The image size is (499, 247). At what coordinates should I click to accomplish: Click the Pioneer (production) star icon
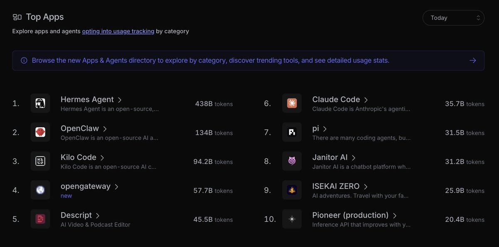tap(292, 219)
